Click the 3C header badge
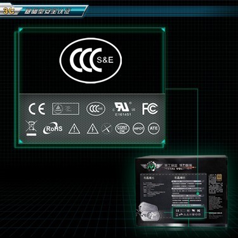 (x=8, y=11)
